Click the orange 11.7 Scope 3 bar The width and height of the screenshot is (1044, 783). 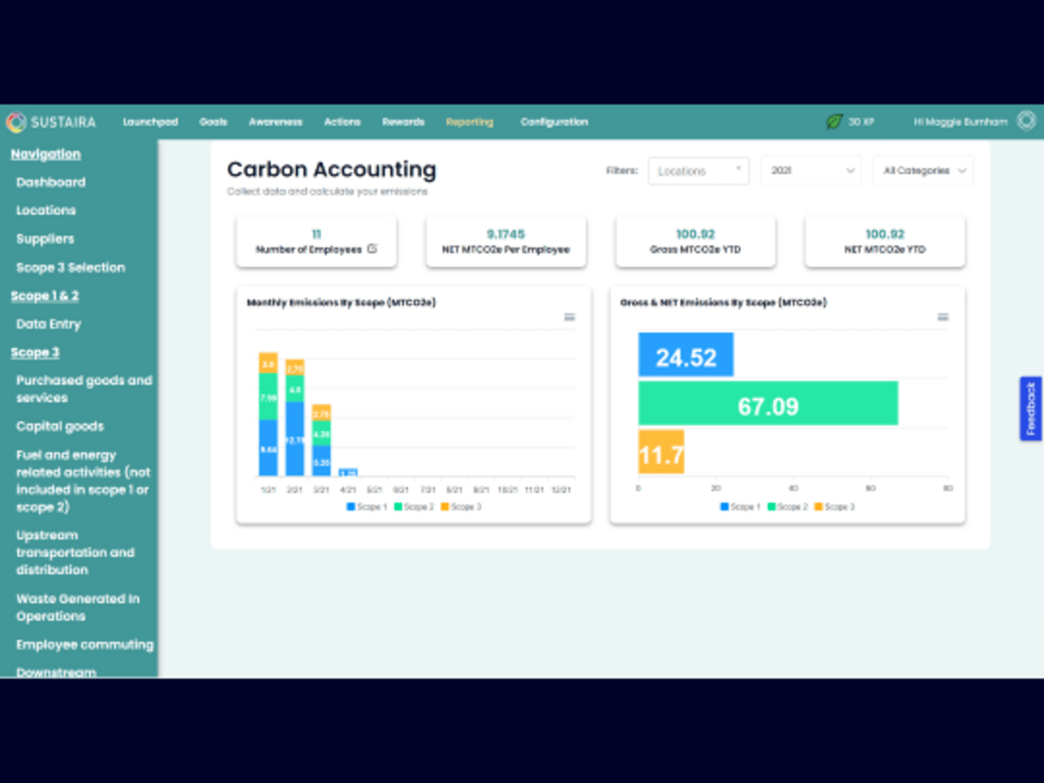pyautogui.click(x=661, y=452)
